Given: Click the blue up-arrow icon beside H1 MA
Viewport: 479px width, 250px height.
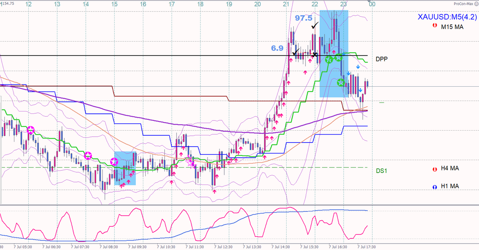Looking at the screenshot, I should click(434, 187).
